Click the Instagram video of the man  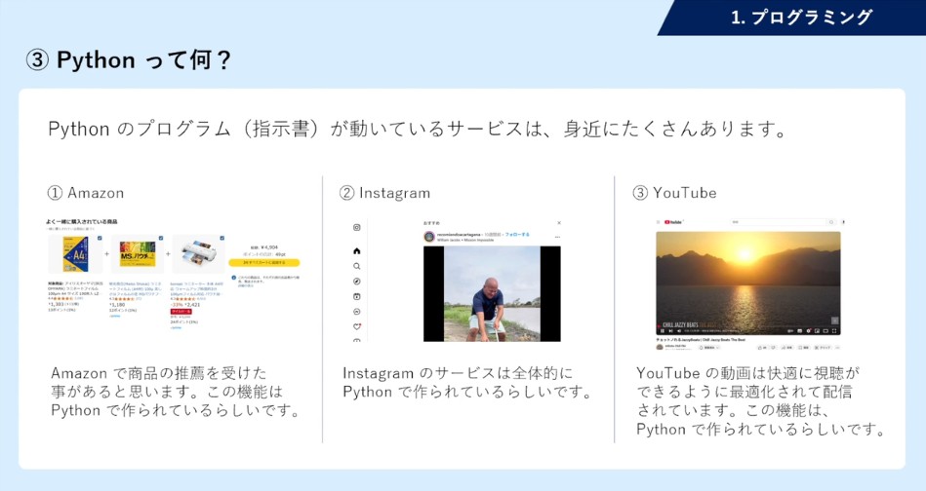point(492,293)
